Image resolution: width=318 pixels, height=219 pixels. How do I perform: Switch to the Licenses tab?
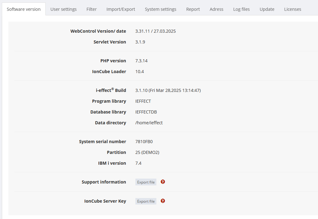[292, 9]
